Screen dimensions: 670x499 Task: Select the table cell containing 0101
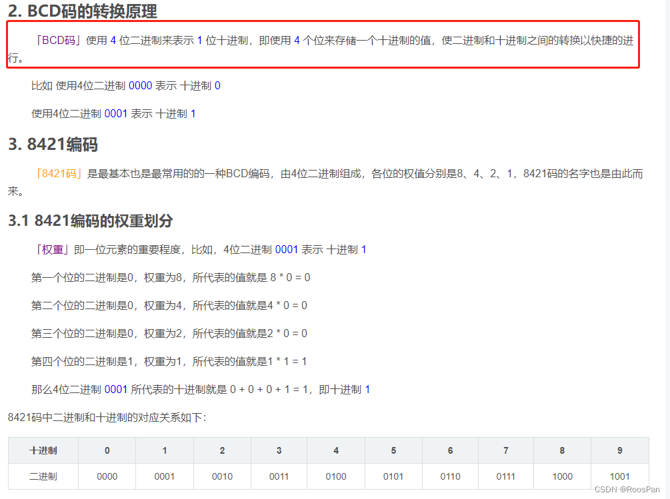click(x=393, y=476)
